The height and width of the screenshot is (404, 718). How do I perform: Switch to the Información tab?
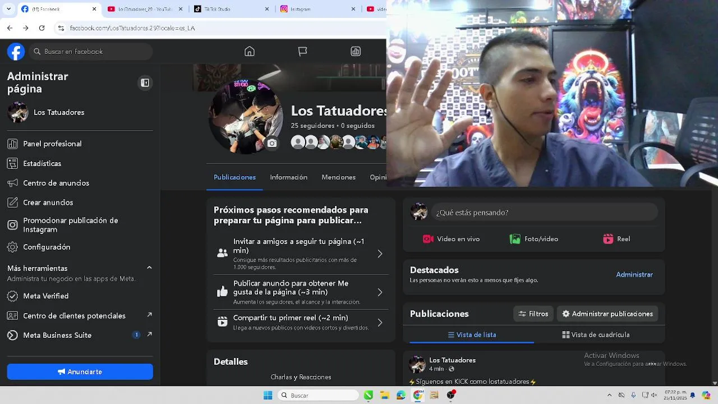[x=288, y=177]
